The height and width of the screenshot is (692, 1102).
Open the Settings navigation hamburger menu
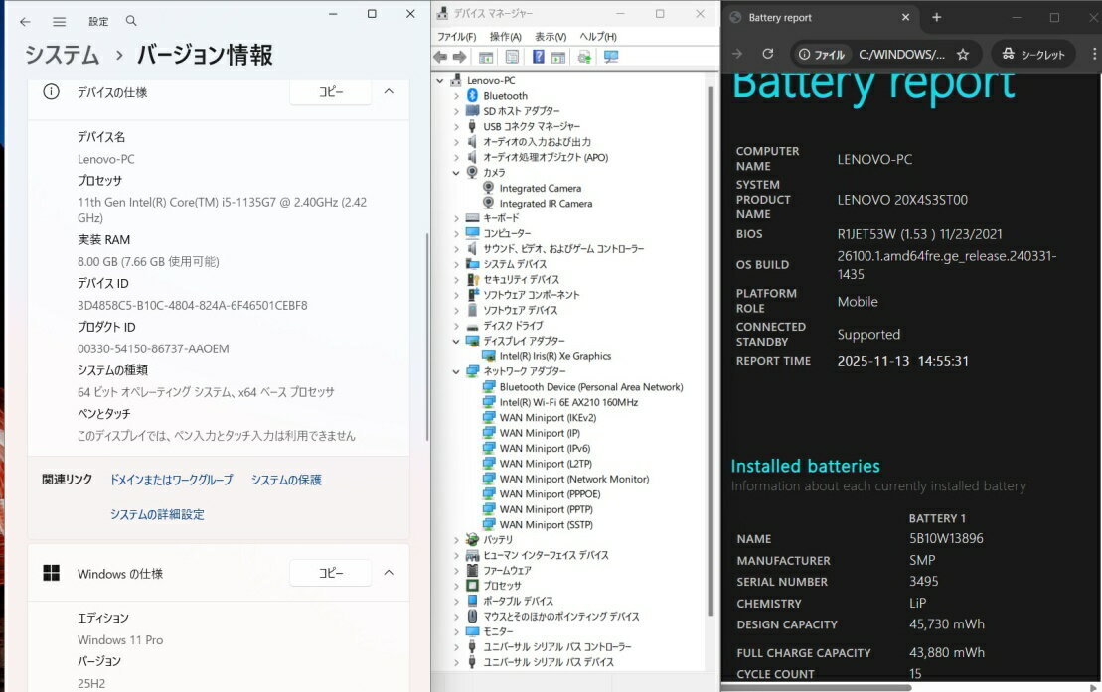pos(60,21)
